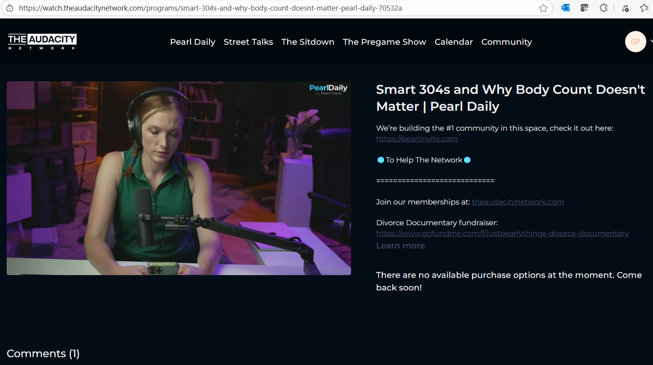Open the media control music note icon
The width and height of the screenshot is (653, 365).
pyautogui.click(x=625, y=8)
